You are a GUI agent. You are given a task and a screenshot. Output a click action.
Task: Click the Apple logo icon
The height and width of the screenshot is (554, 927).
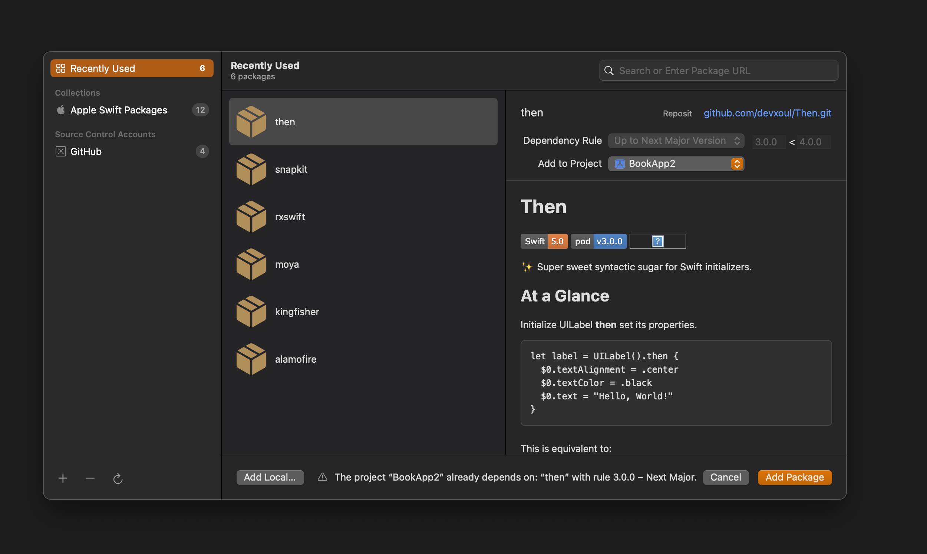(x=60, y=110)
